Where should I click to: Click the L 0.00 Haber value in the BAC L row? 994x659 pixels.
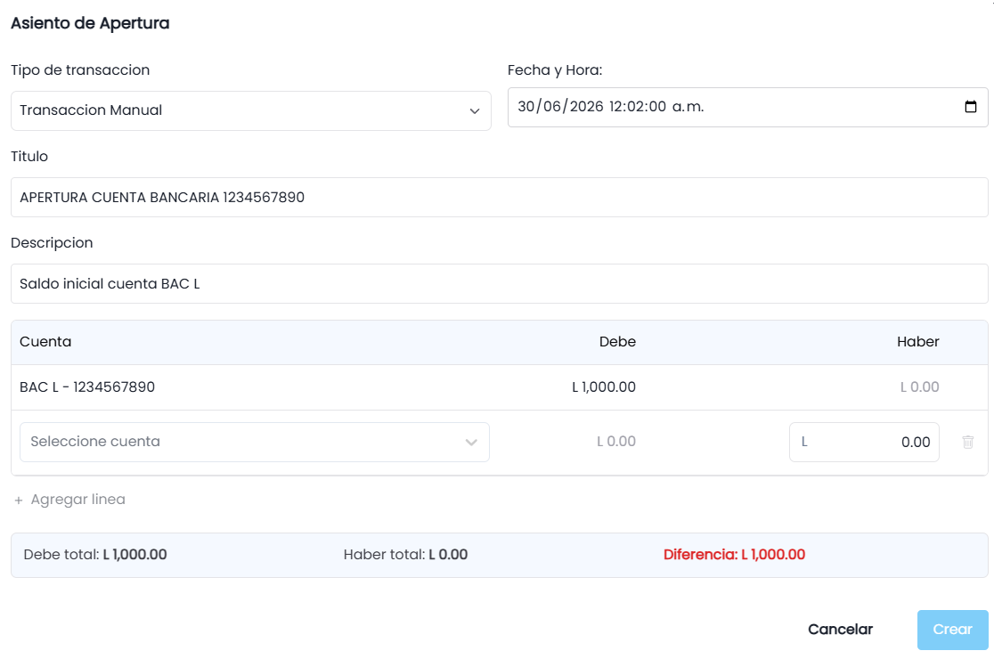(x=919, y=387)
